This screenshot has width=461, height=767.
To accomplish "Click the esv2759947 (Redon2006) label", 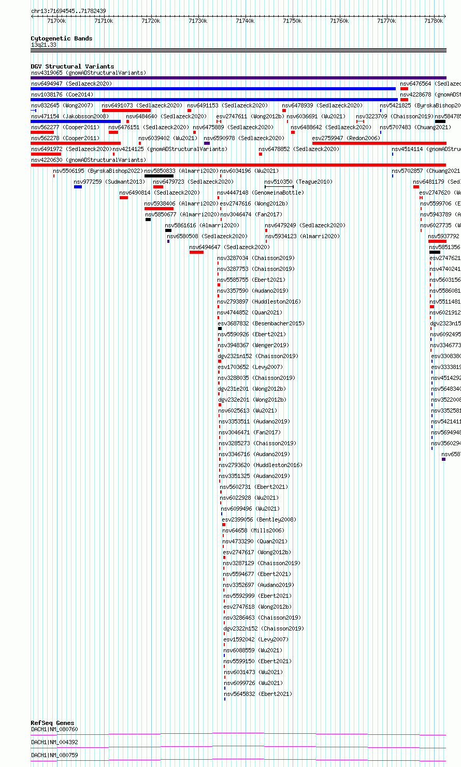I will [x=346, y=138].
